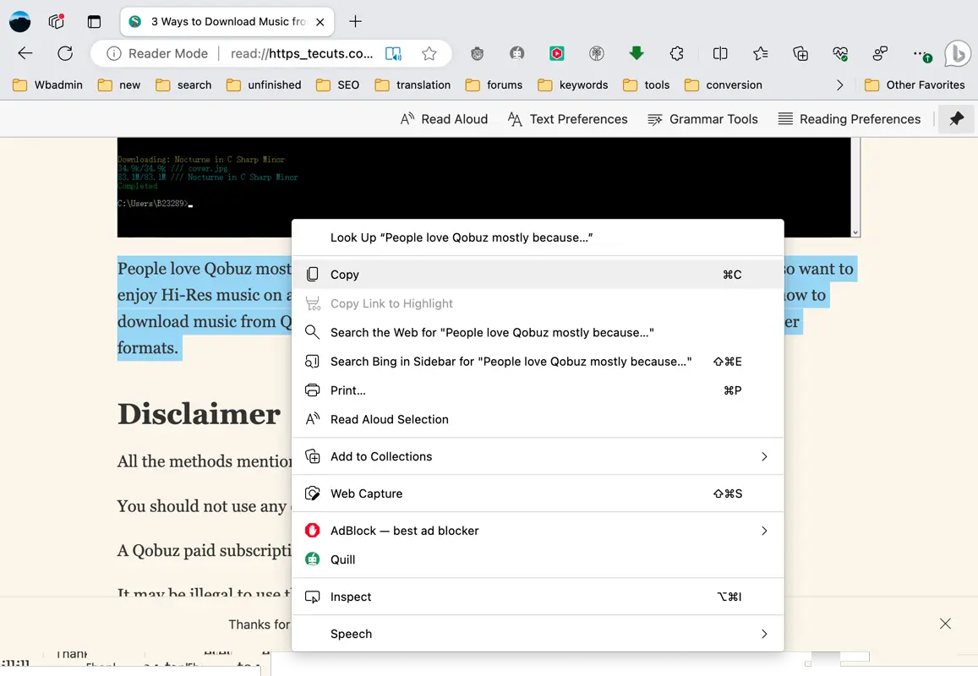Open the Bing sidebar button
The image size is (978, 676).
click(958, 53)
